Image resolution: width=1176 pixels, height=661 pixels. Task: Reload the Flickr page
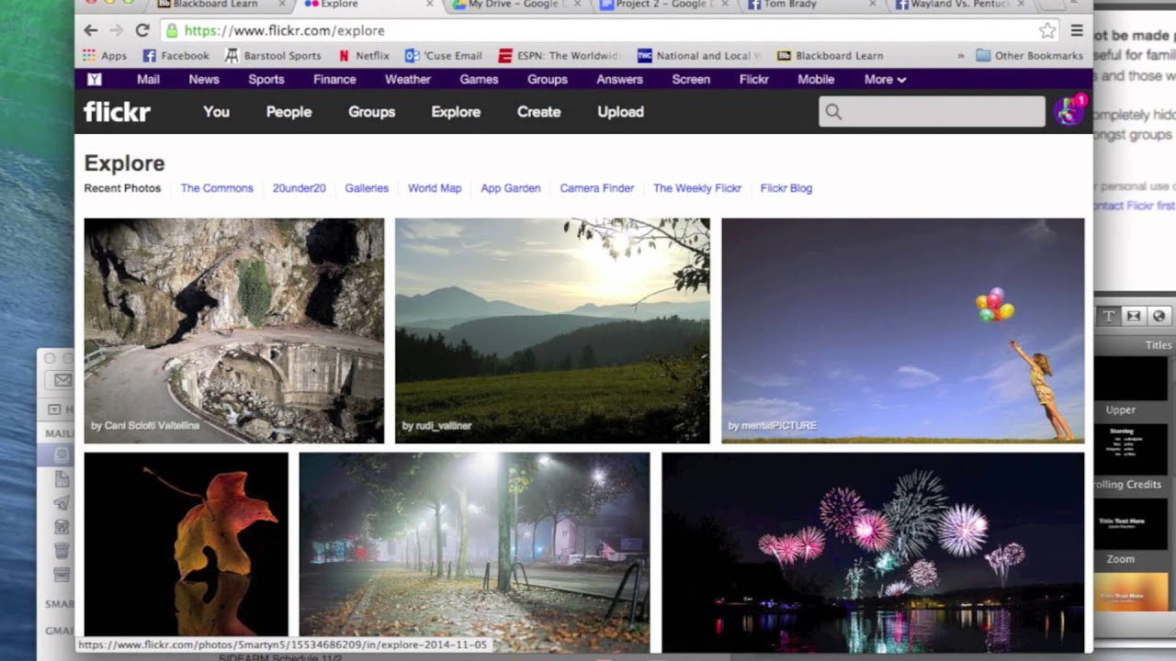click(x=142, y=30)
